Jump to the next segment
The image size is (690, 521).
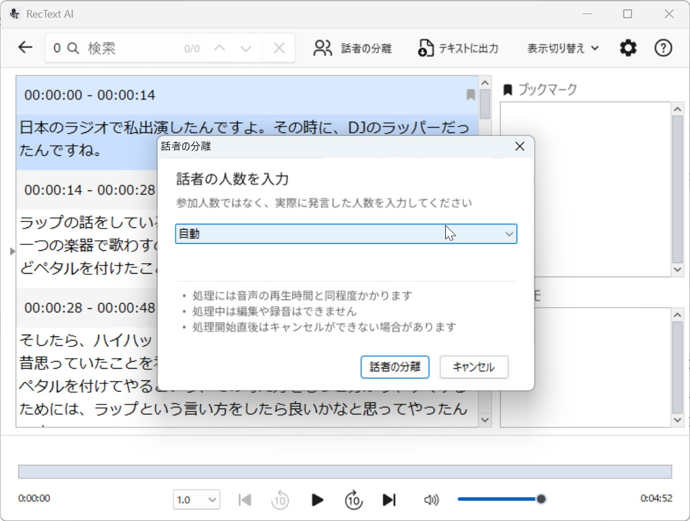coord(389,500)
